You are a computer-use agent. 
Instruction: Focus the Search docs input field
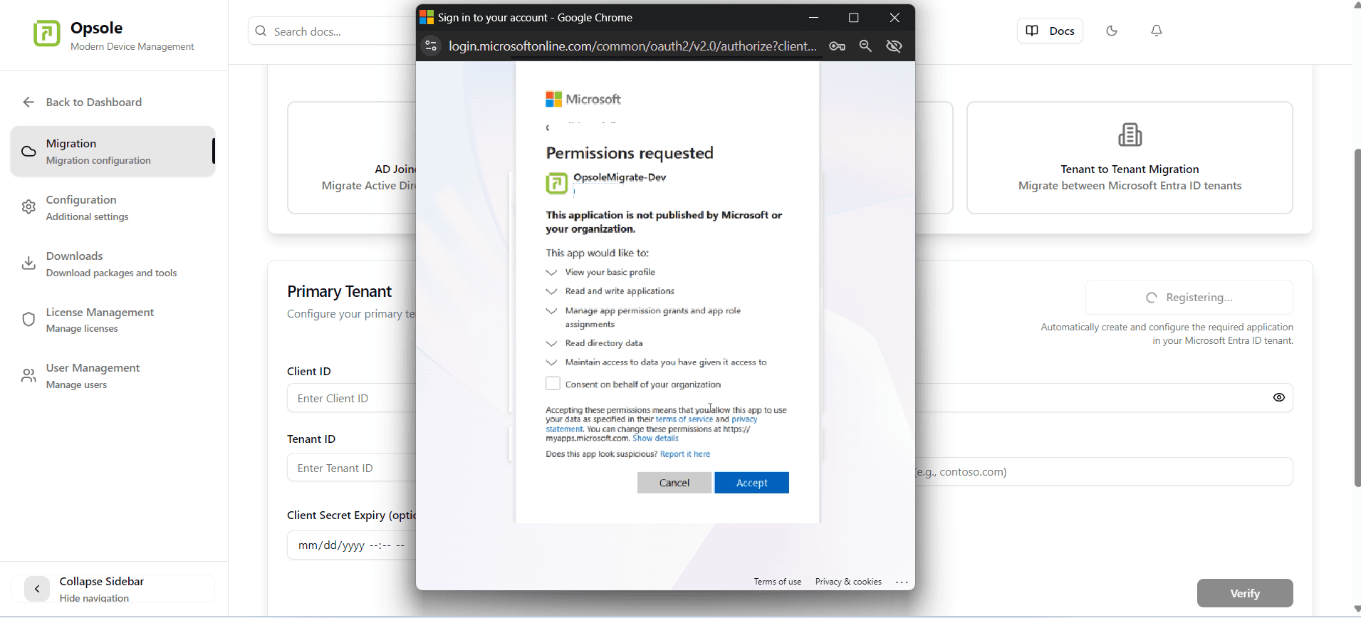coord(332,31)
